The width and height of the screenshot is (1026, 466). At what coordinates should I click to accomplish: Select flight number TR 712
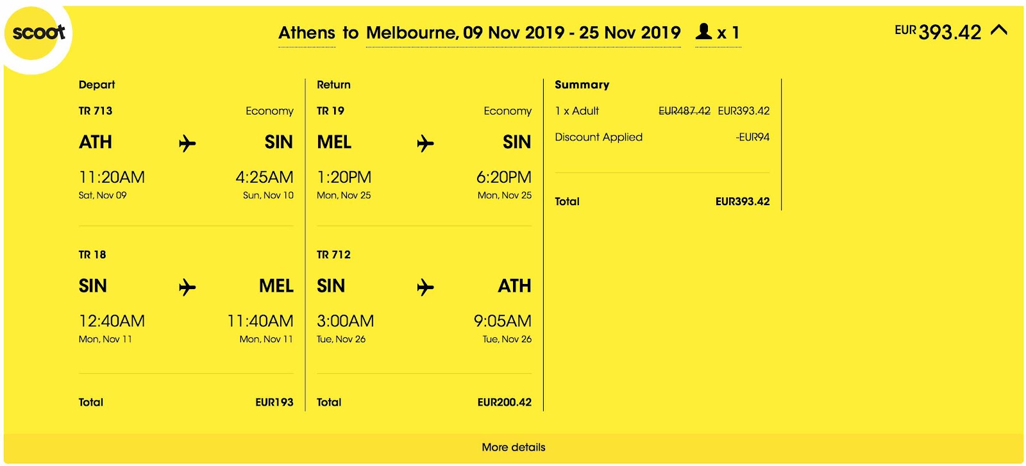tap(333, 254)
